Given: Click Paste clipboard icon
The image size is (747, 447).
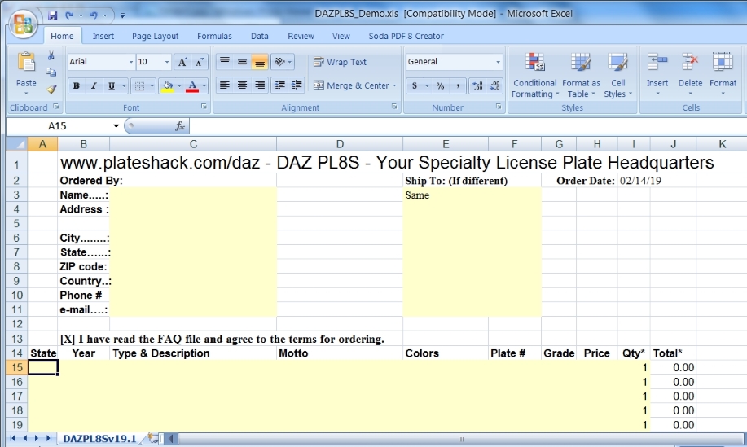Looking at the screenshot, I should point(26,63).
